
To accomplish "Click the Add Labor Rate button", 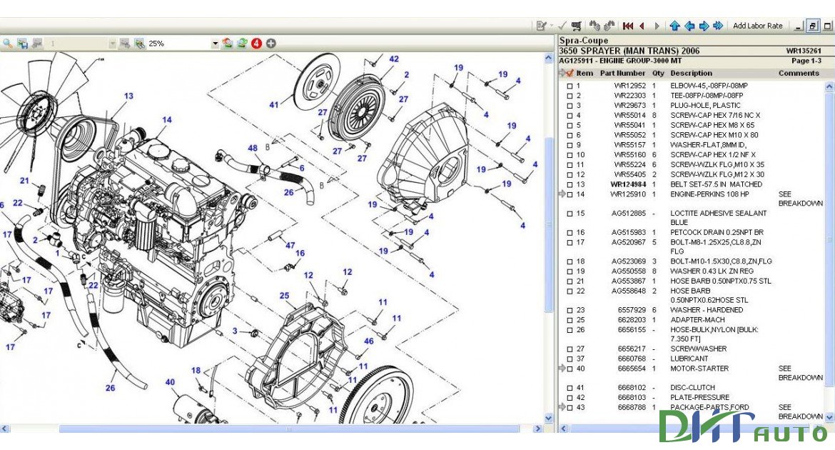I will pos(759,26).
